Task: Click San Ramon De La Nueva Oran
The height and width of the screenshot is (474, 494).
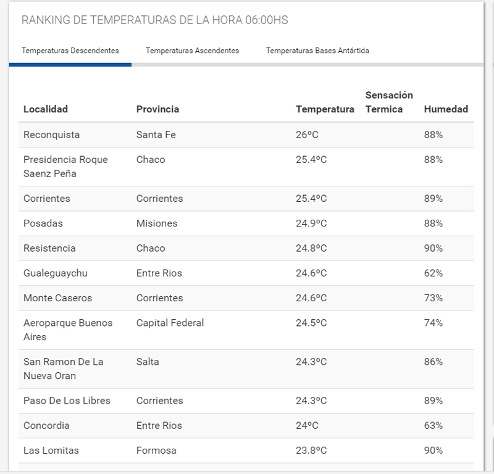Action: coord(63,368)
